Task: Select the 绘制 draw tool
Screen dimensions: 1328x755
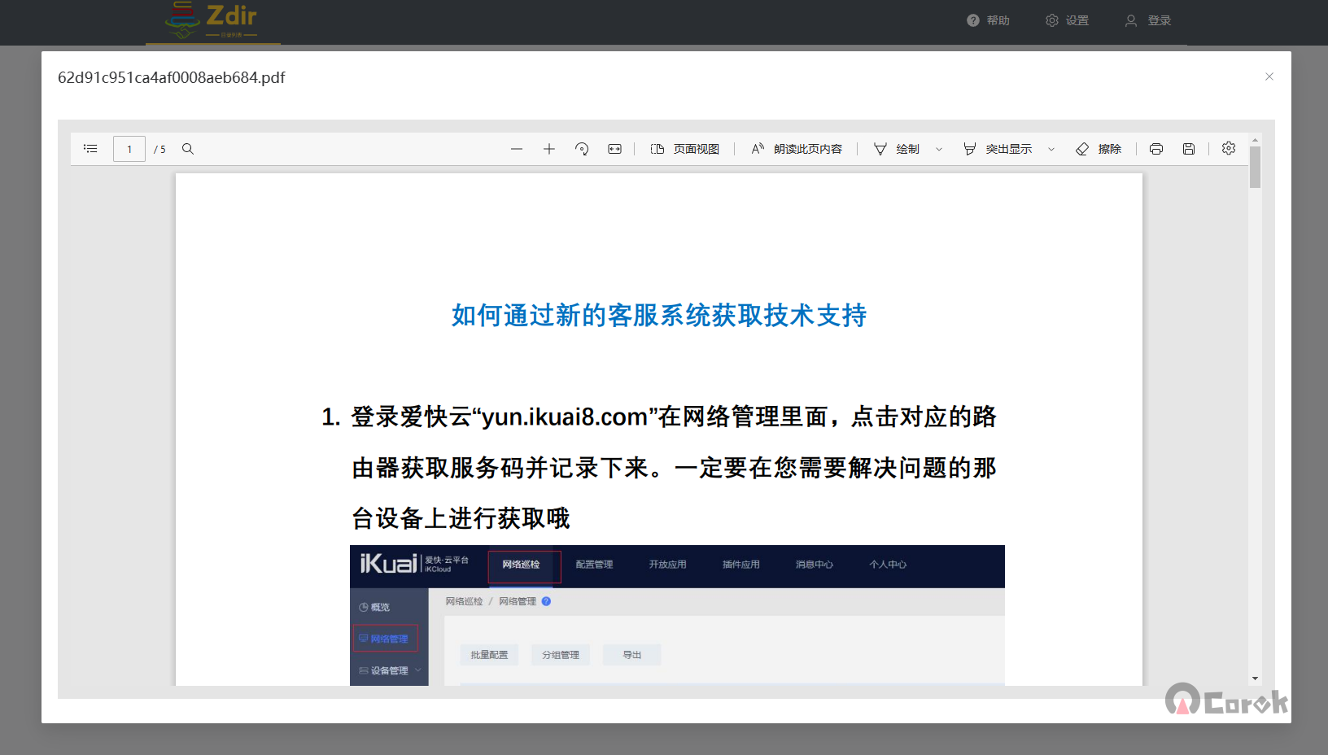Action: click(897, 149)
